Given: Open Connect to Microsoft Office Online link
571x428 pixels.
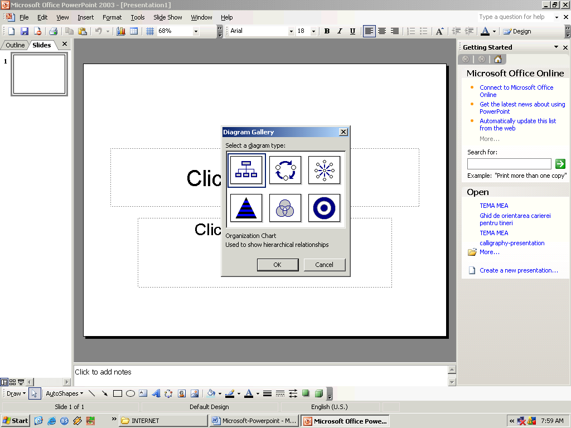Looking at the screenshot, I should 516,91.
